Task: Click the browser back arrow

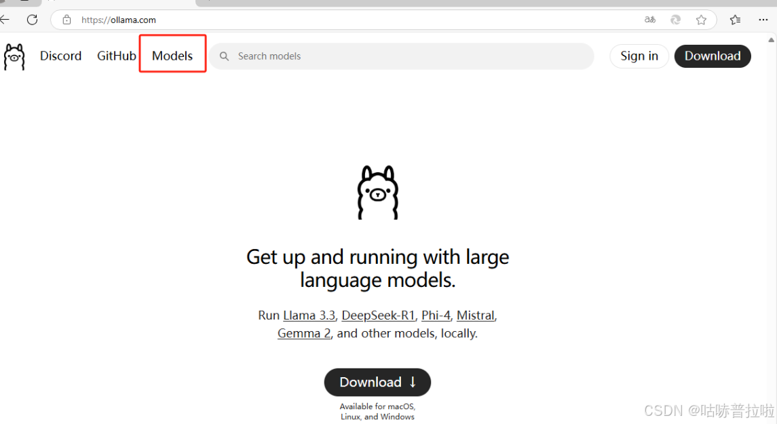Action: [5, 20]
